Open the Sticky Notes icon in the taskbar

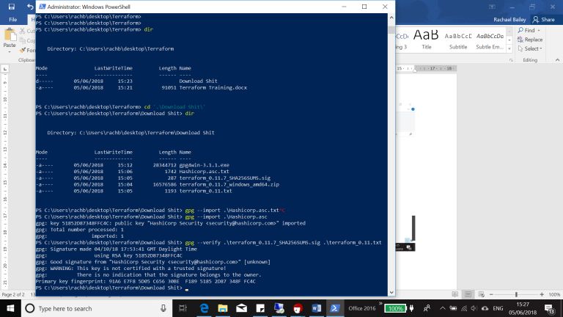[x=260, y=308]
